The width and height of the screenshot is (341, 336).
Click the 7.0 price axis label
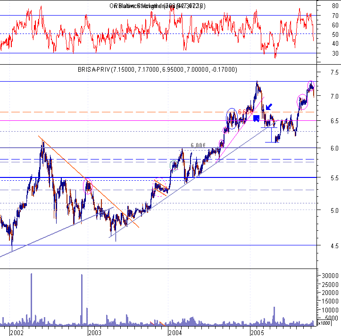click(334, 96)
